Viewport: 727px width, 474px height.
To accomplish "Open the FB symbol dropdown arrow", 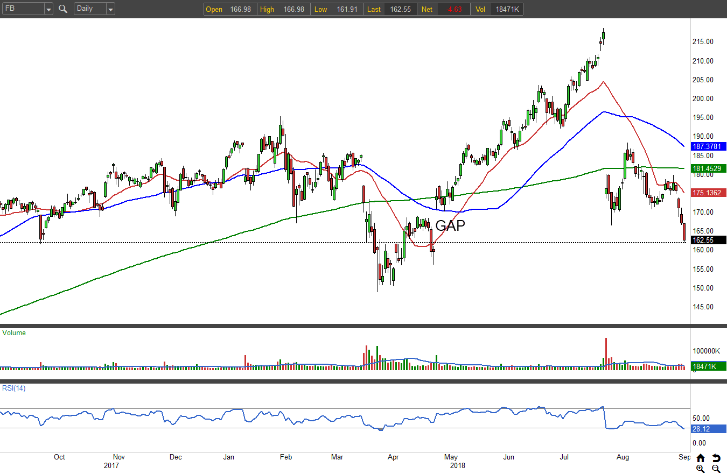I will (x=48, y=9).
